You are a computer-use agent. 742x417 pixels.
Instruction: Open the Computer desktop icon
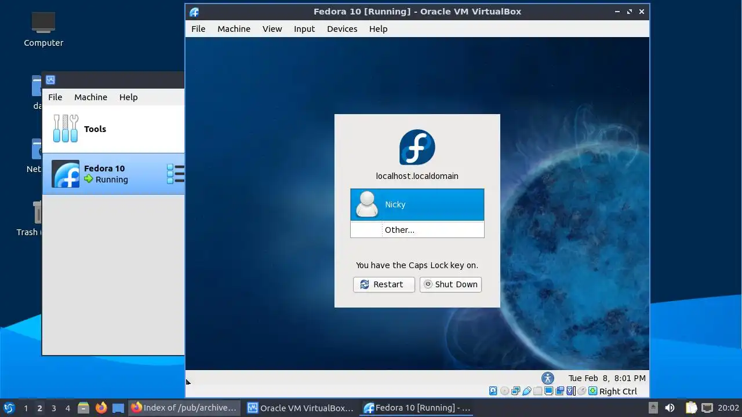[43, 29]
